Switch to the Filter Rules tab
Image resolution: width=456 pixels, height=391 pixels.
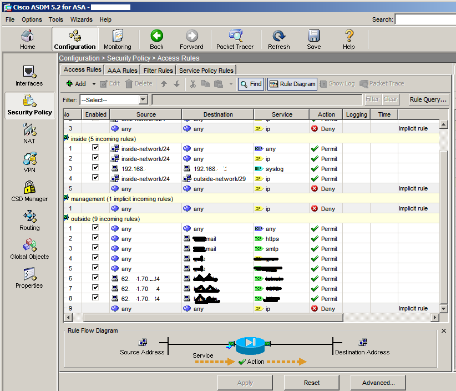point(158,71)
